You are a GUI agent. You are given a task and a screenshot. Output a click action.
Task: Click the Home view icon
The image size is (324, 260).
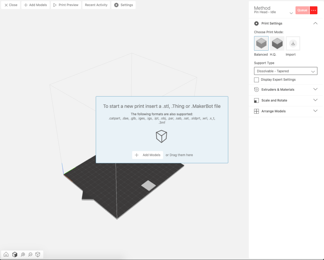click(6, 254)
